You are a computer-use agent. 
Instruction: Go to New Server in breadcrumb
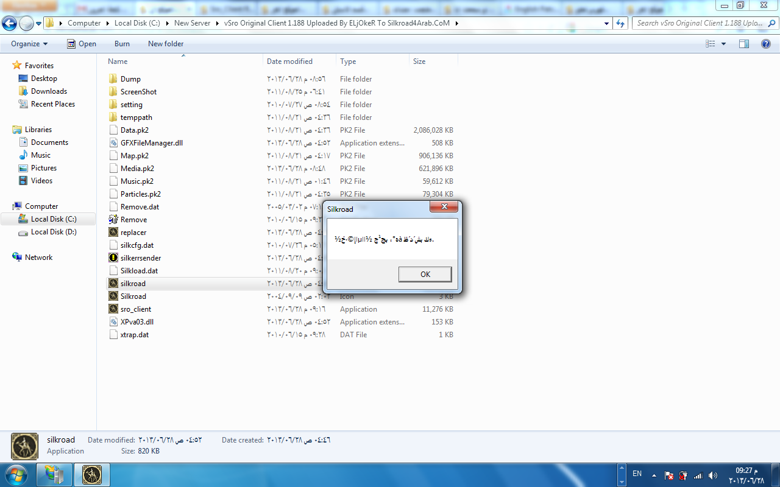click(x=192, y=23)
